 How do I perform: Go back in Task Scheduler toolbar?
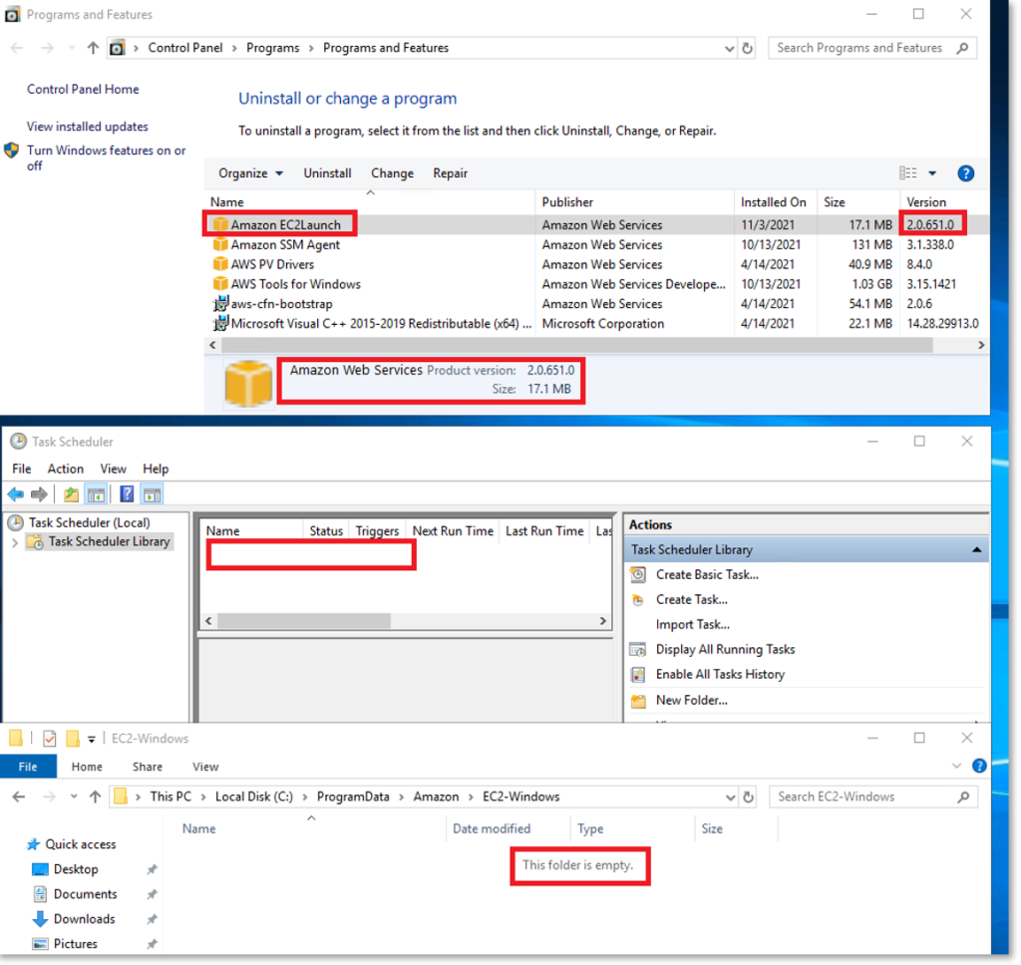pos(16,494)
